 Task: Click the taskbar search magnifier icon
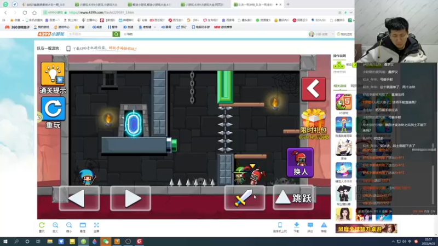pyautogui.click(x=16, y=242)
